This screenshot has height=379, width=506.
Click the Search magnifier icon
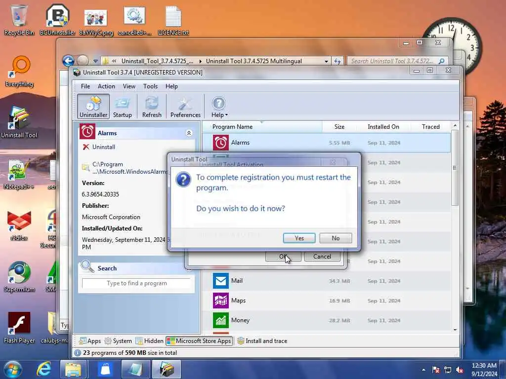pyautogui.click(x=87, y=266)
